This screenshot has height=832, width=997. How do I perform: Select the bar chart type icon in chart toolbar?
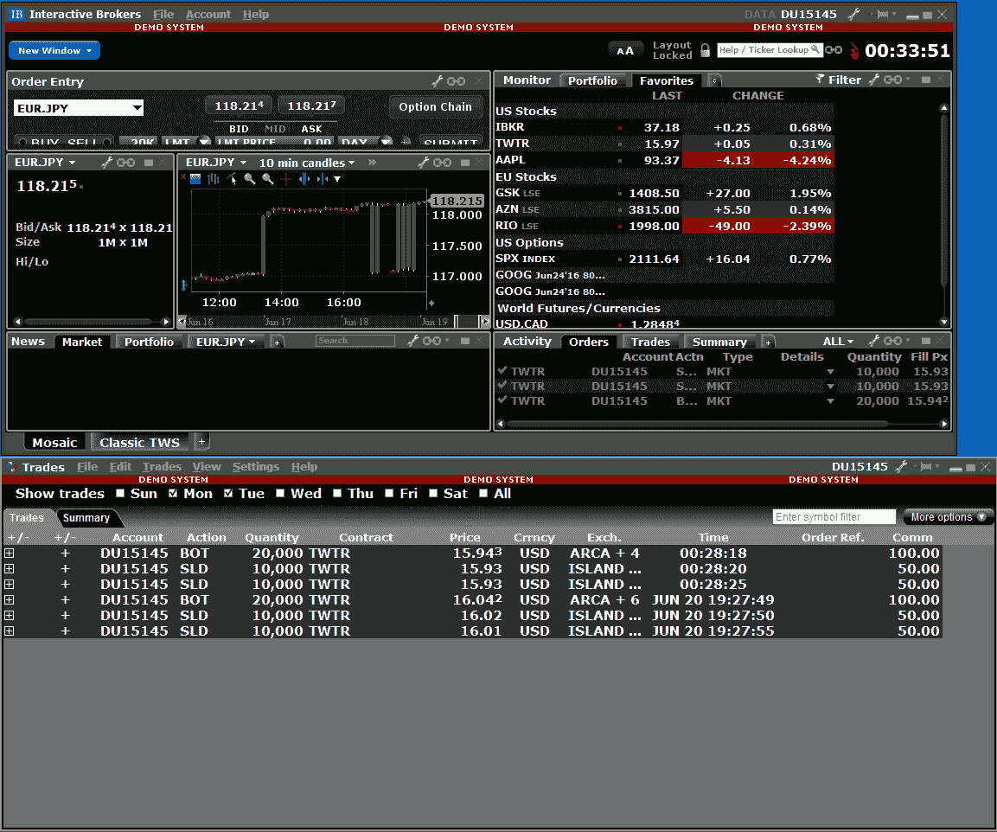(213, 179)
